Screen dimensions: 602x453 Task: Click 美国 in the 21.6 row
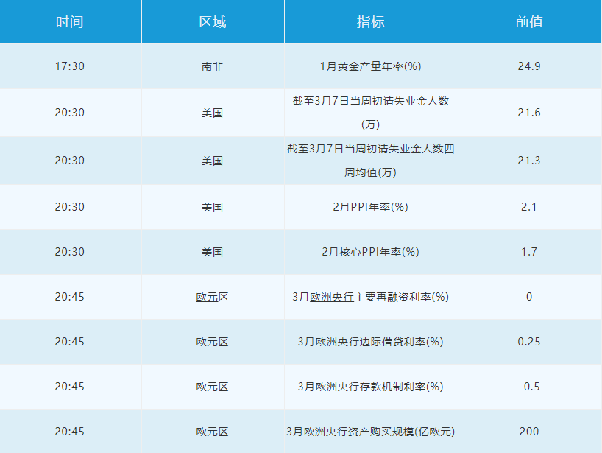pyautogui.click(x=212, y=113)
